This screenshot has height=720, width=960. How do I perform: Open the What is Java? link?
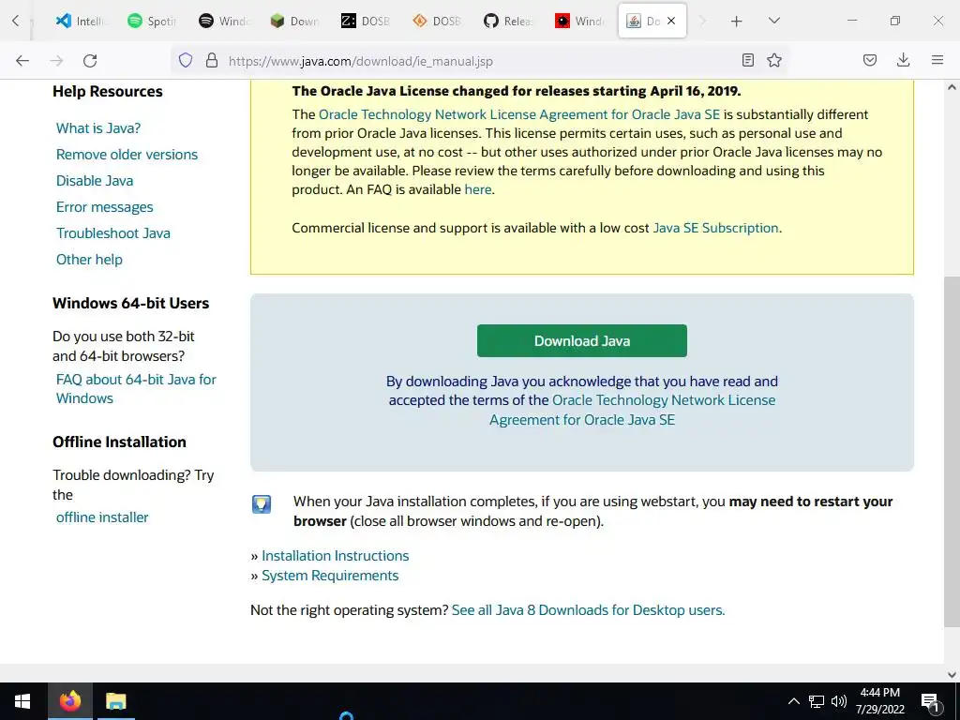97,127
